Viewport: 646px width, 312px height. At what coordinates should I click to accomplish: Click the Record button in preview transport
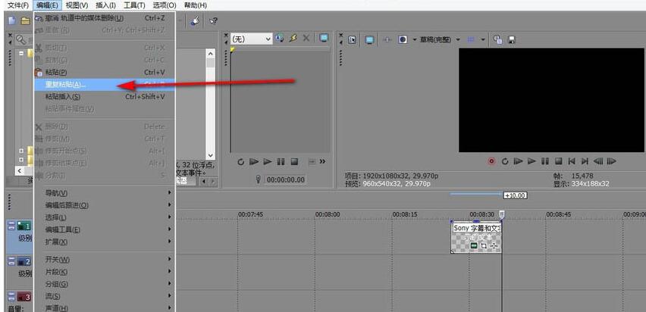tap(491, 161)
